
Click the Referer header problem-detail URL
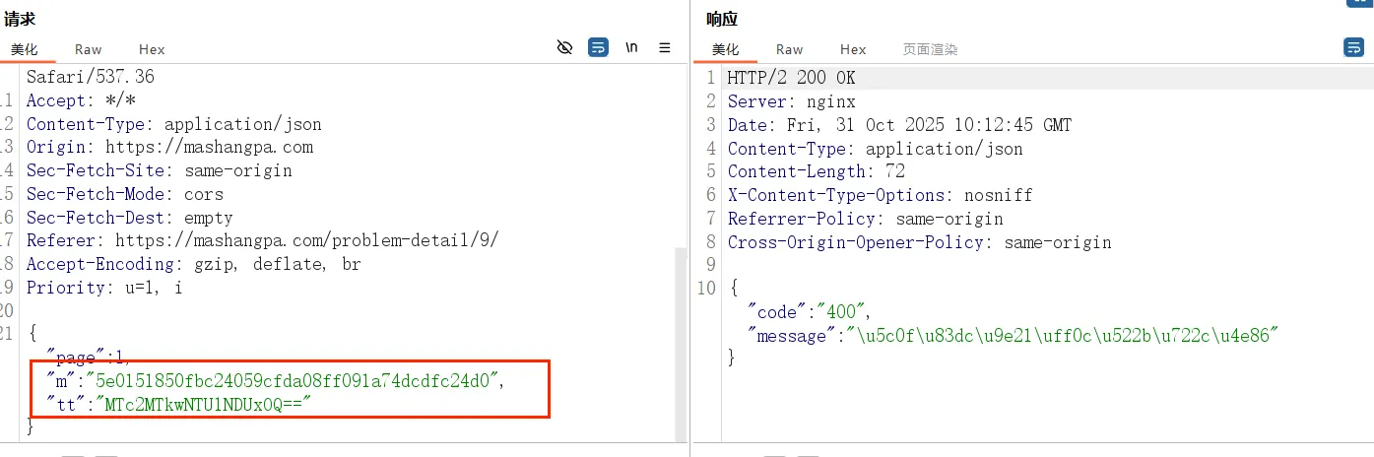pyautogui.click(x=307, y=241)
